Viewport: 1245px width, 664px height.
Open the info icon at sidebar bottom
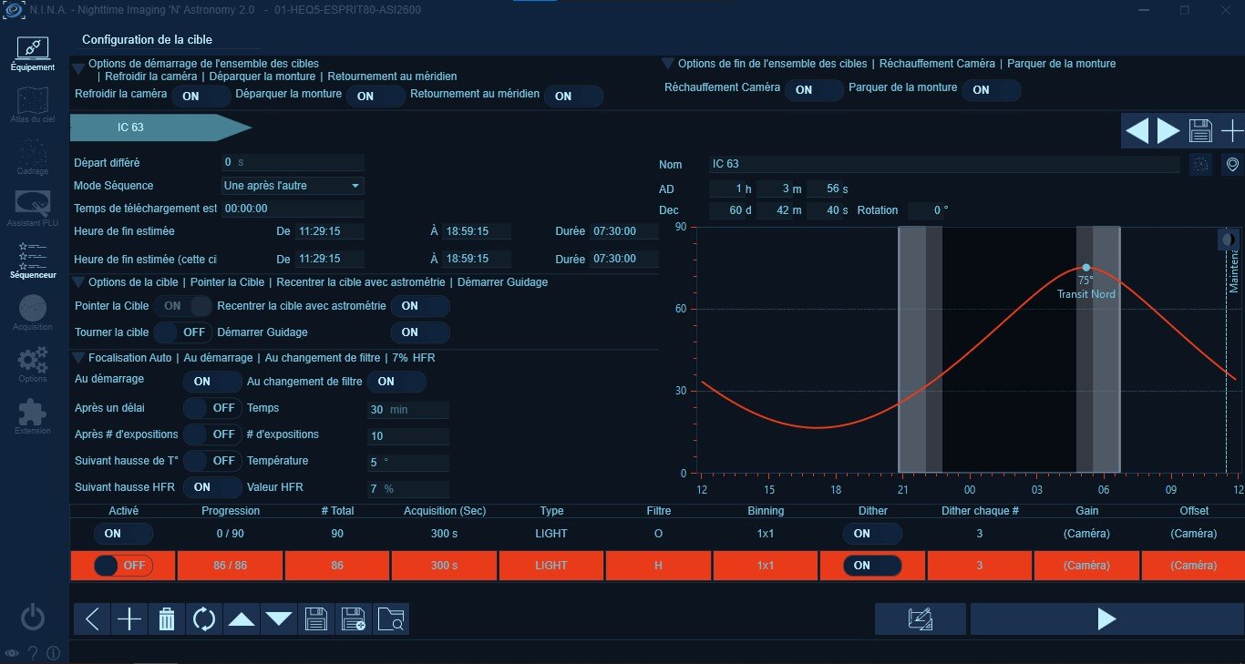53,653
